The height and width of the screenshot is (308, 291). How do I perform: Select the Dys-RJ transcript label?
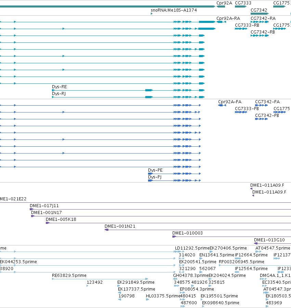point(59,94)
